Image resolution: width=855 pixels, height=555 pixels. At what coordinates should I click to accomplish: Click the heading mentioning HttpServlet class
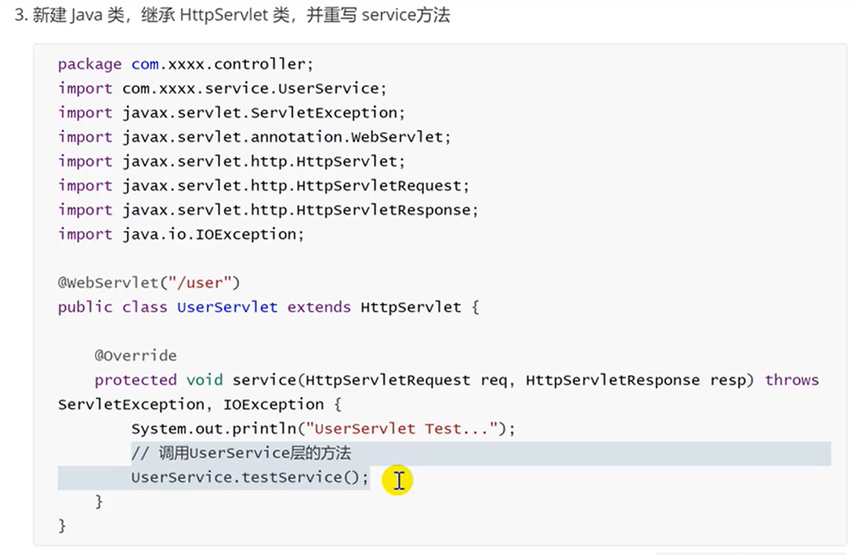(232, 15)
